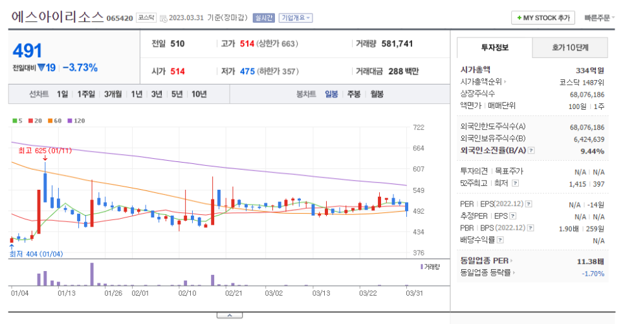The image size is (625, 324).
Task: Click the 고가 value 514
Action: click(247, 44)
